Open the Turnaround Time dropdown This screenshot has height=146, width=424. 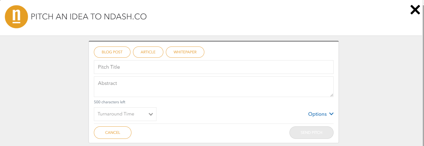125,114
